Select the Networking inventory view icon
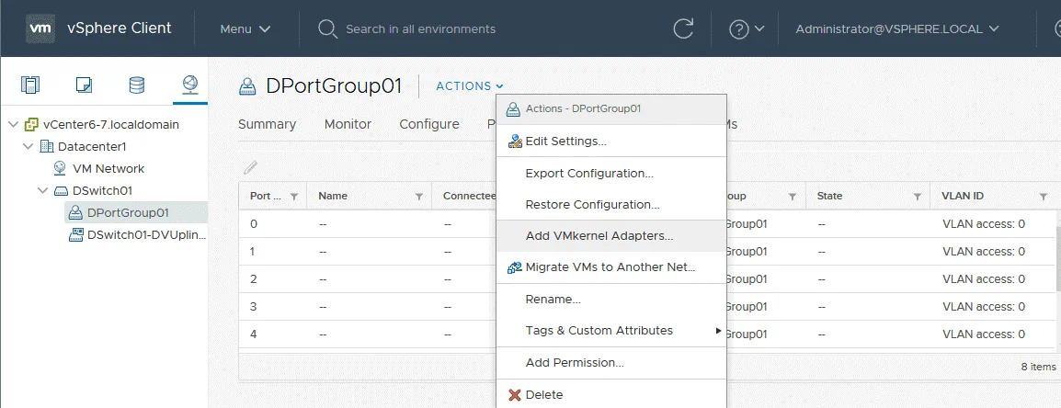This screenshot has width=1061, height=408. pos(189,85)
